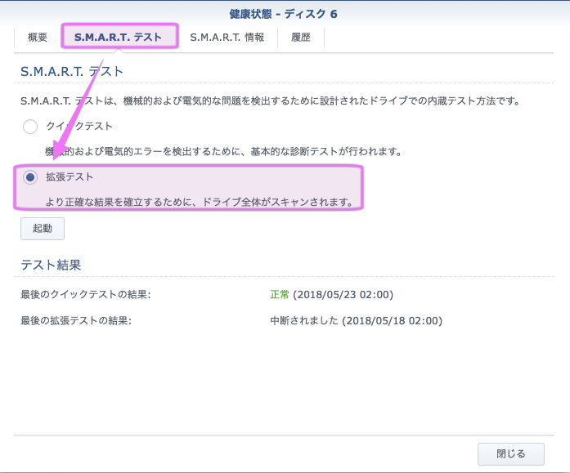Click the green 正常 status text

point(280,294)
